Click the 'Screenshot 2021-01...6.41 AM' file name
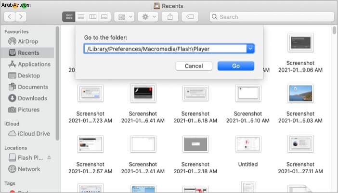The height and width of the screenshot is (193, 338). pyautogui.click(x=143, y=117)
